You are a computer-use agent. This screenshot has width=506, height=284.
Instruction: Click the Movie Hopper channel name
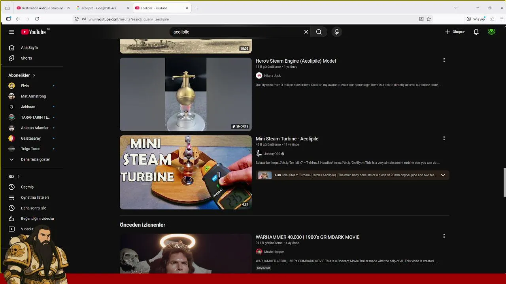pos(274,252)
